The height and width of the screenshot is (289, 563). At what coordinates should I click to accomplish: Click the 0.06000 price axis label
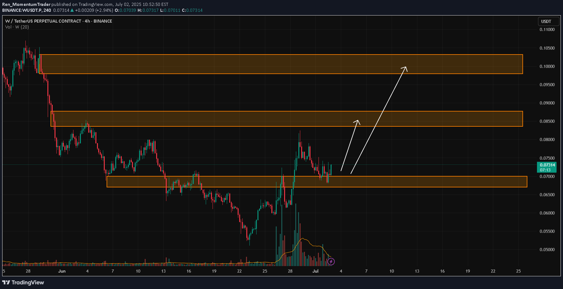547,213
